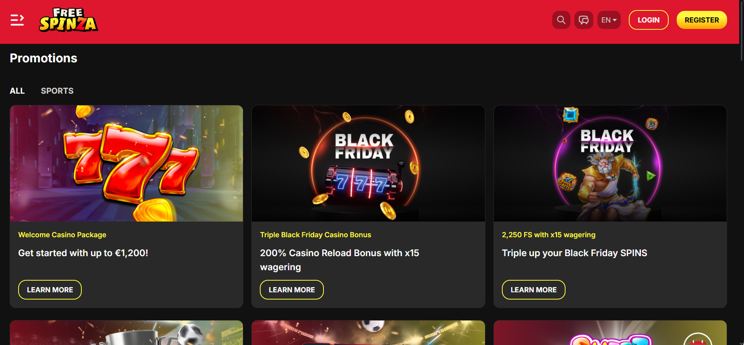
Task: Open the Black Friday Zeus banner
Action: 610,163
